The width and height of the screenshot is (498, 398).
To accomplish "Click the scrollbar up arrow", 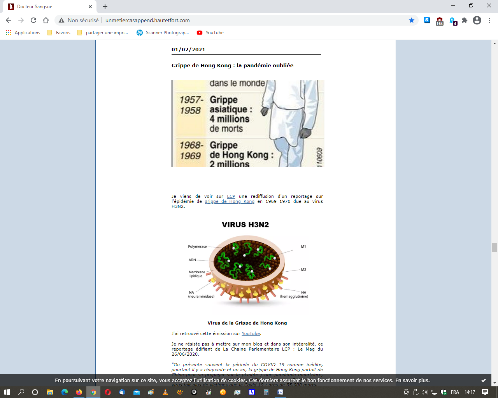I will 494,43.
